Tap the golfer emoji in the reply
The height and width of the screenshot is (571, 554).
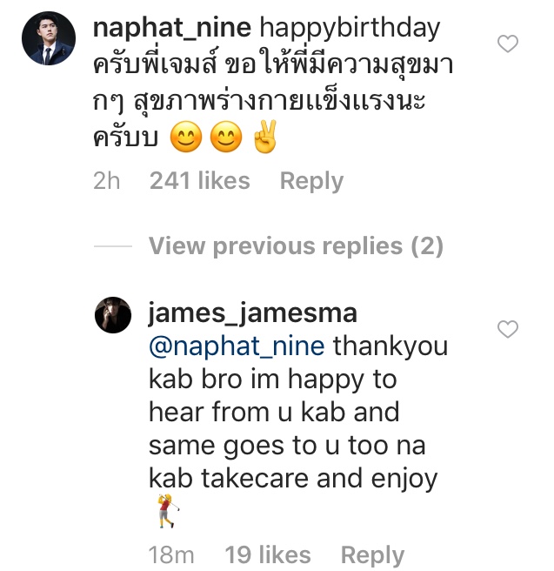[167, 514]
